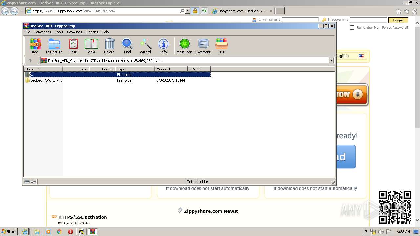
Task: Open the HTTPS/SSL activation news link
Action: 83,217
